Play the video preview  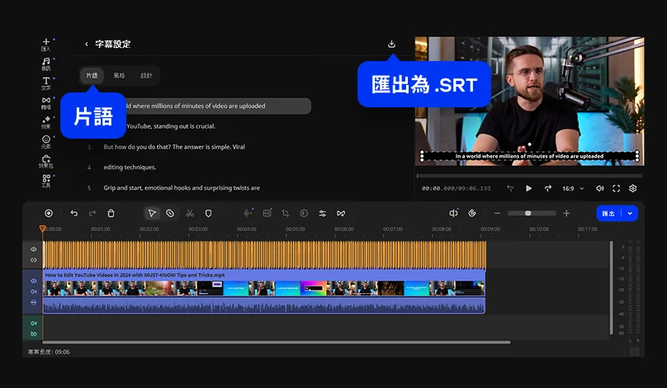529,188
